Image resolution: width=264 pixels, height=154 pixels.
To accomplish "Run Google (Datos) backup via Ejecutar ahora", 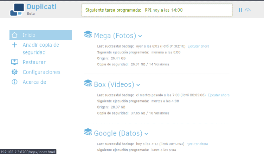I will click(197, 144).
